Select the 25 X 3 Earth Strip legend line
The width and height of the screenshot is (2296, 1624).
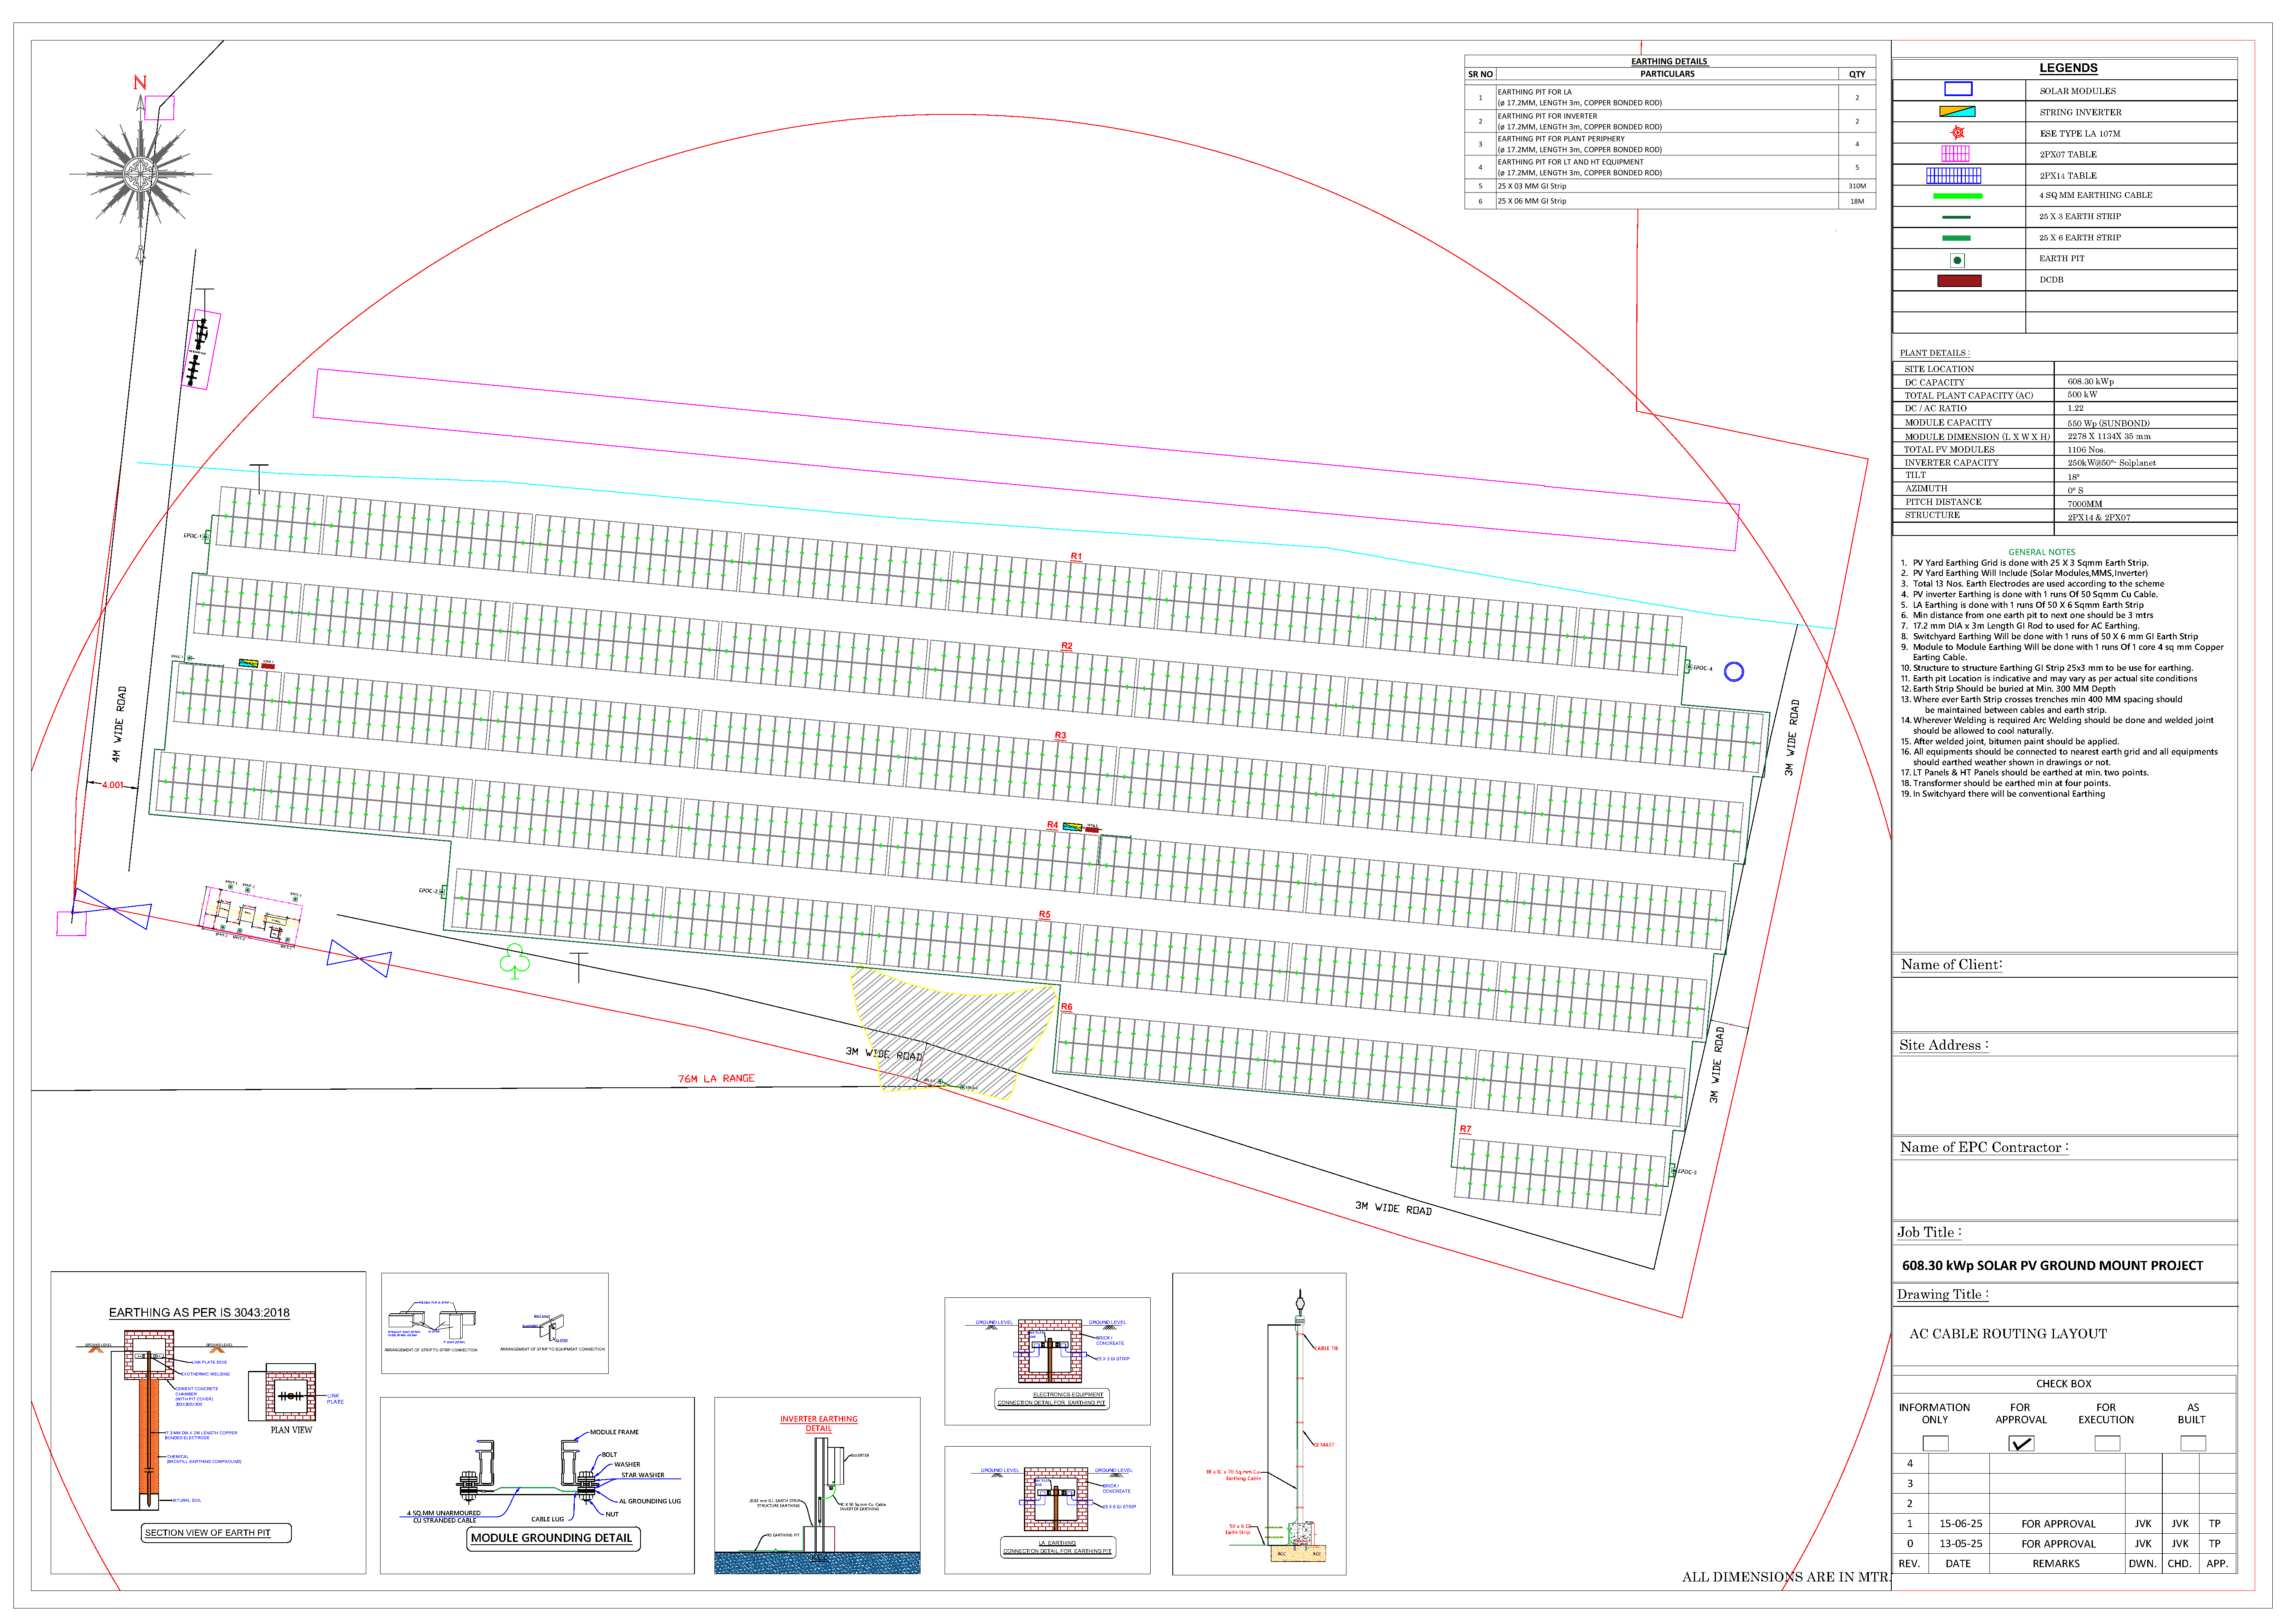pyautogui.click(x=1956, y=217)
